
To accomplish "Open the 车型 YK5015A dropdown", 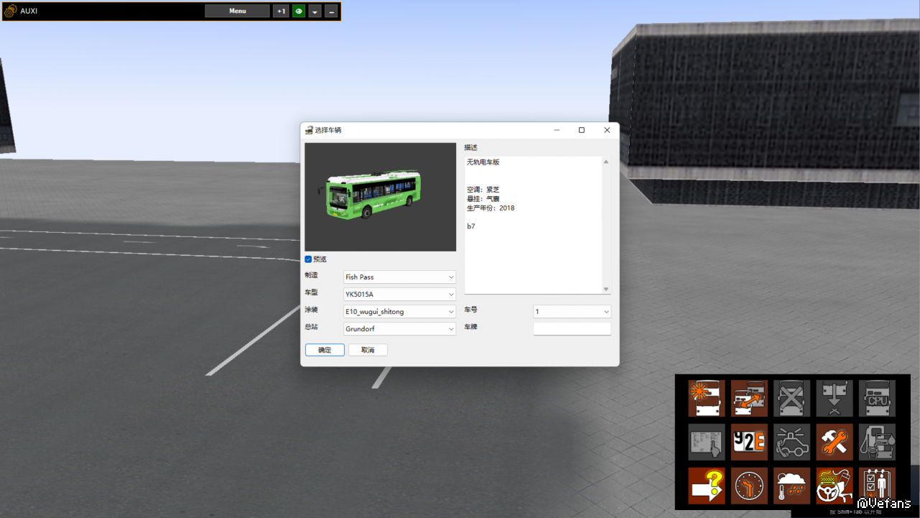I will [399, 295].
